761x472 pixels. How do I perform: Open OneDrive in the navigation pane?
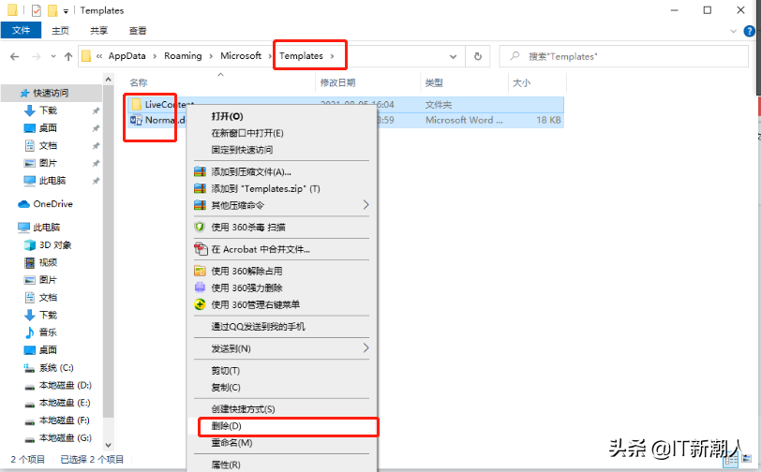(x=52, y=204)
